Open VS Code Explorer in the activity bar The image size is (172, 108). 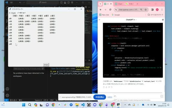point(7,8)
